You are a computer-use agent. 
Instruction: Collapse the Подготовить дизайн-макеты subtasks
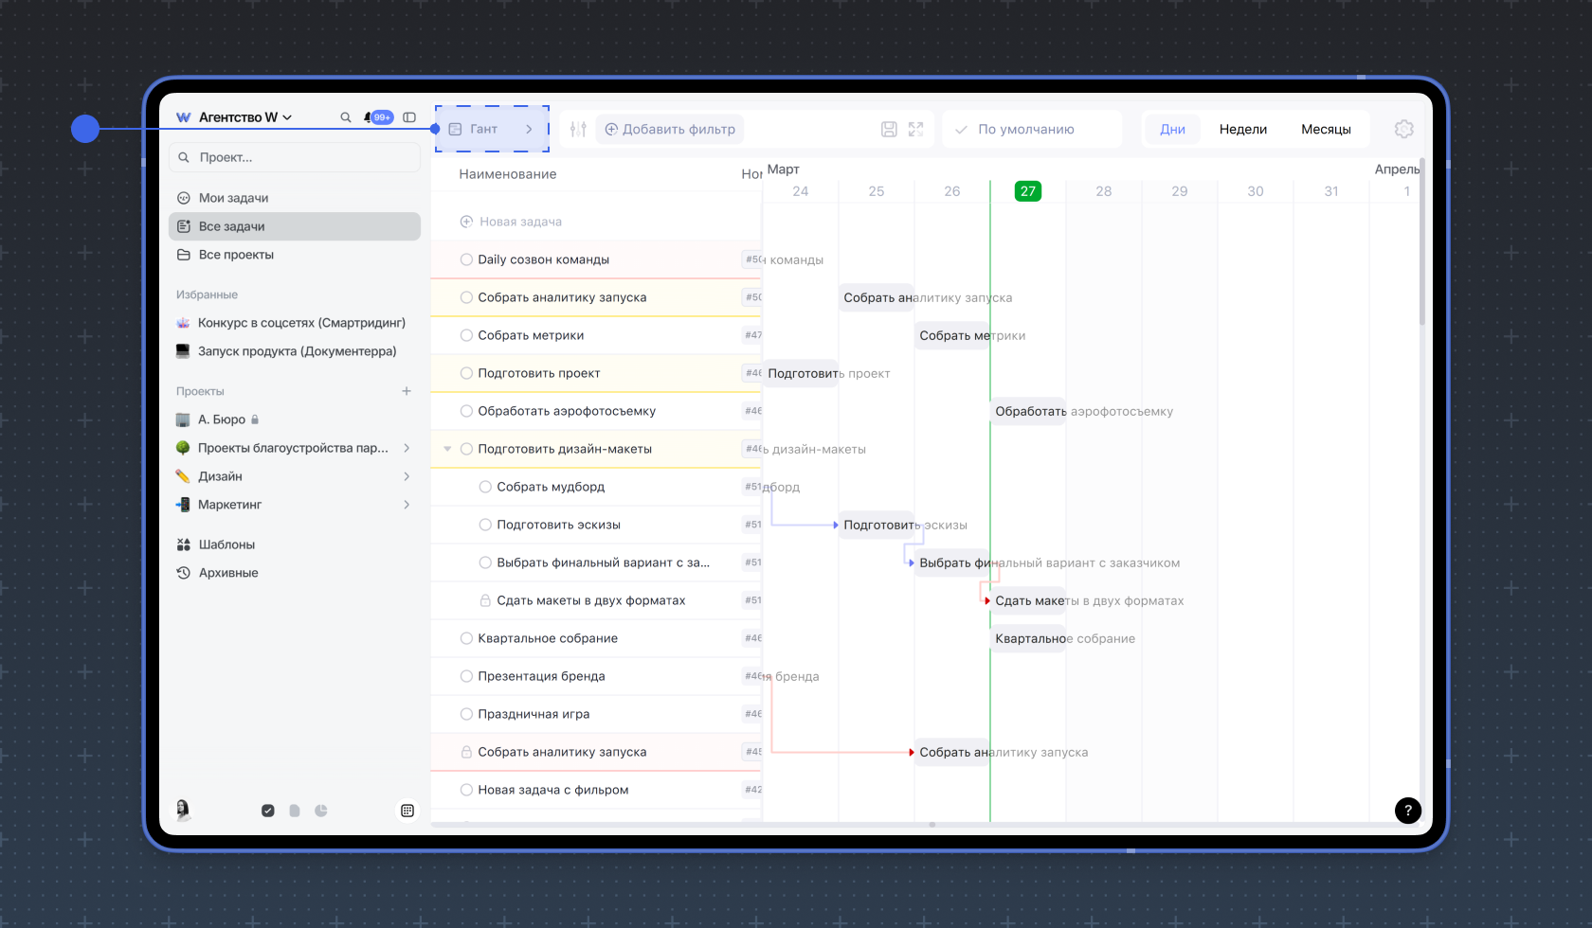447,449
